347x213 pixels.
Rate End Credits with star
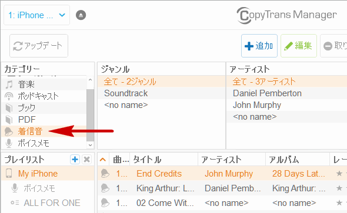click(x=339, y=174)
